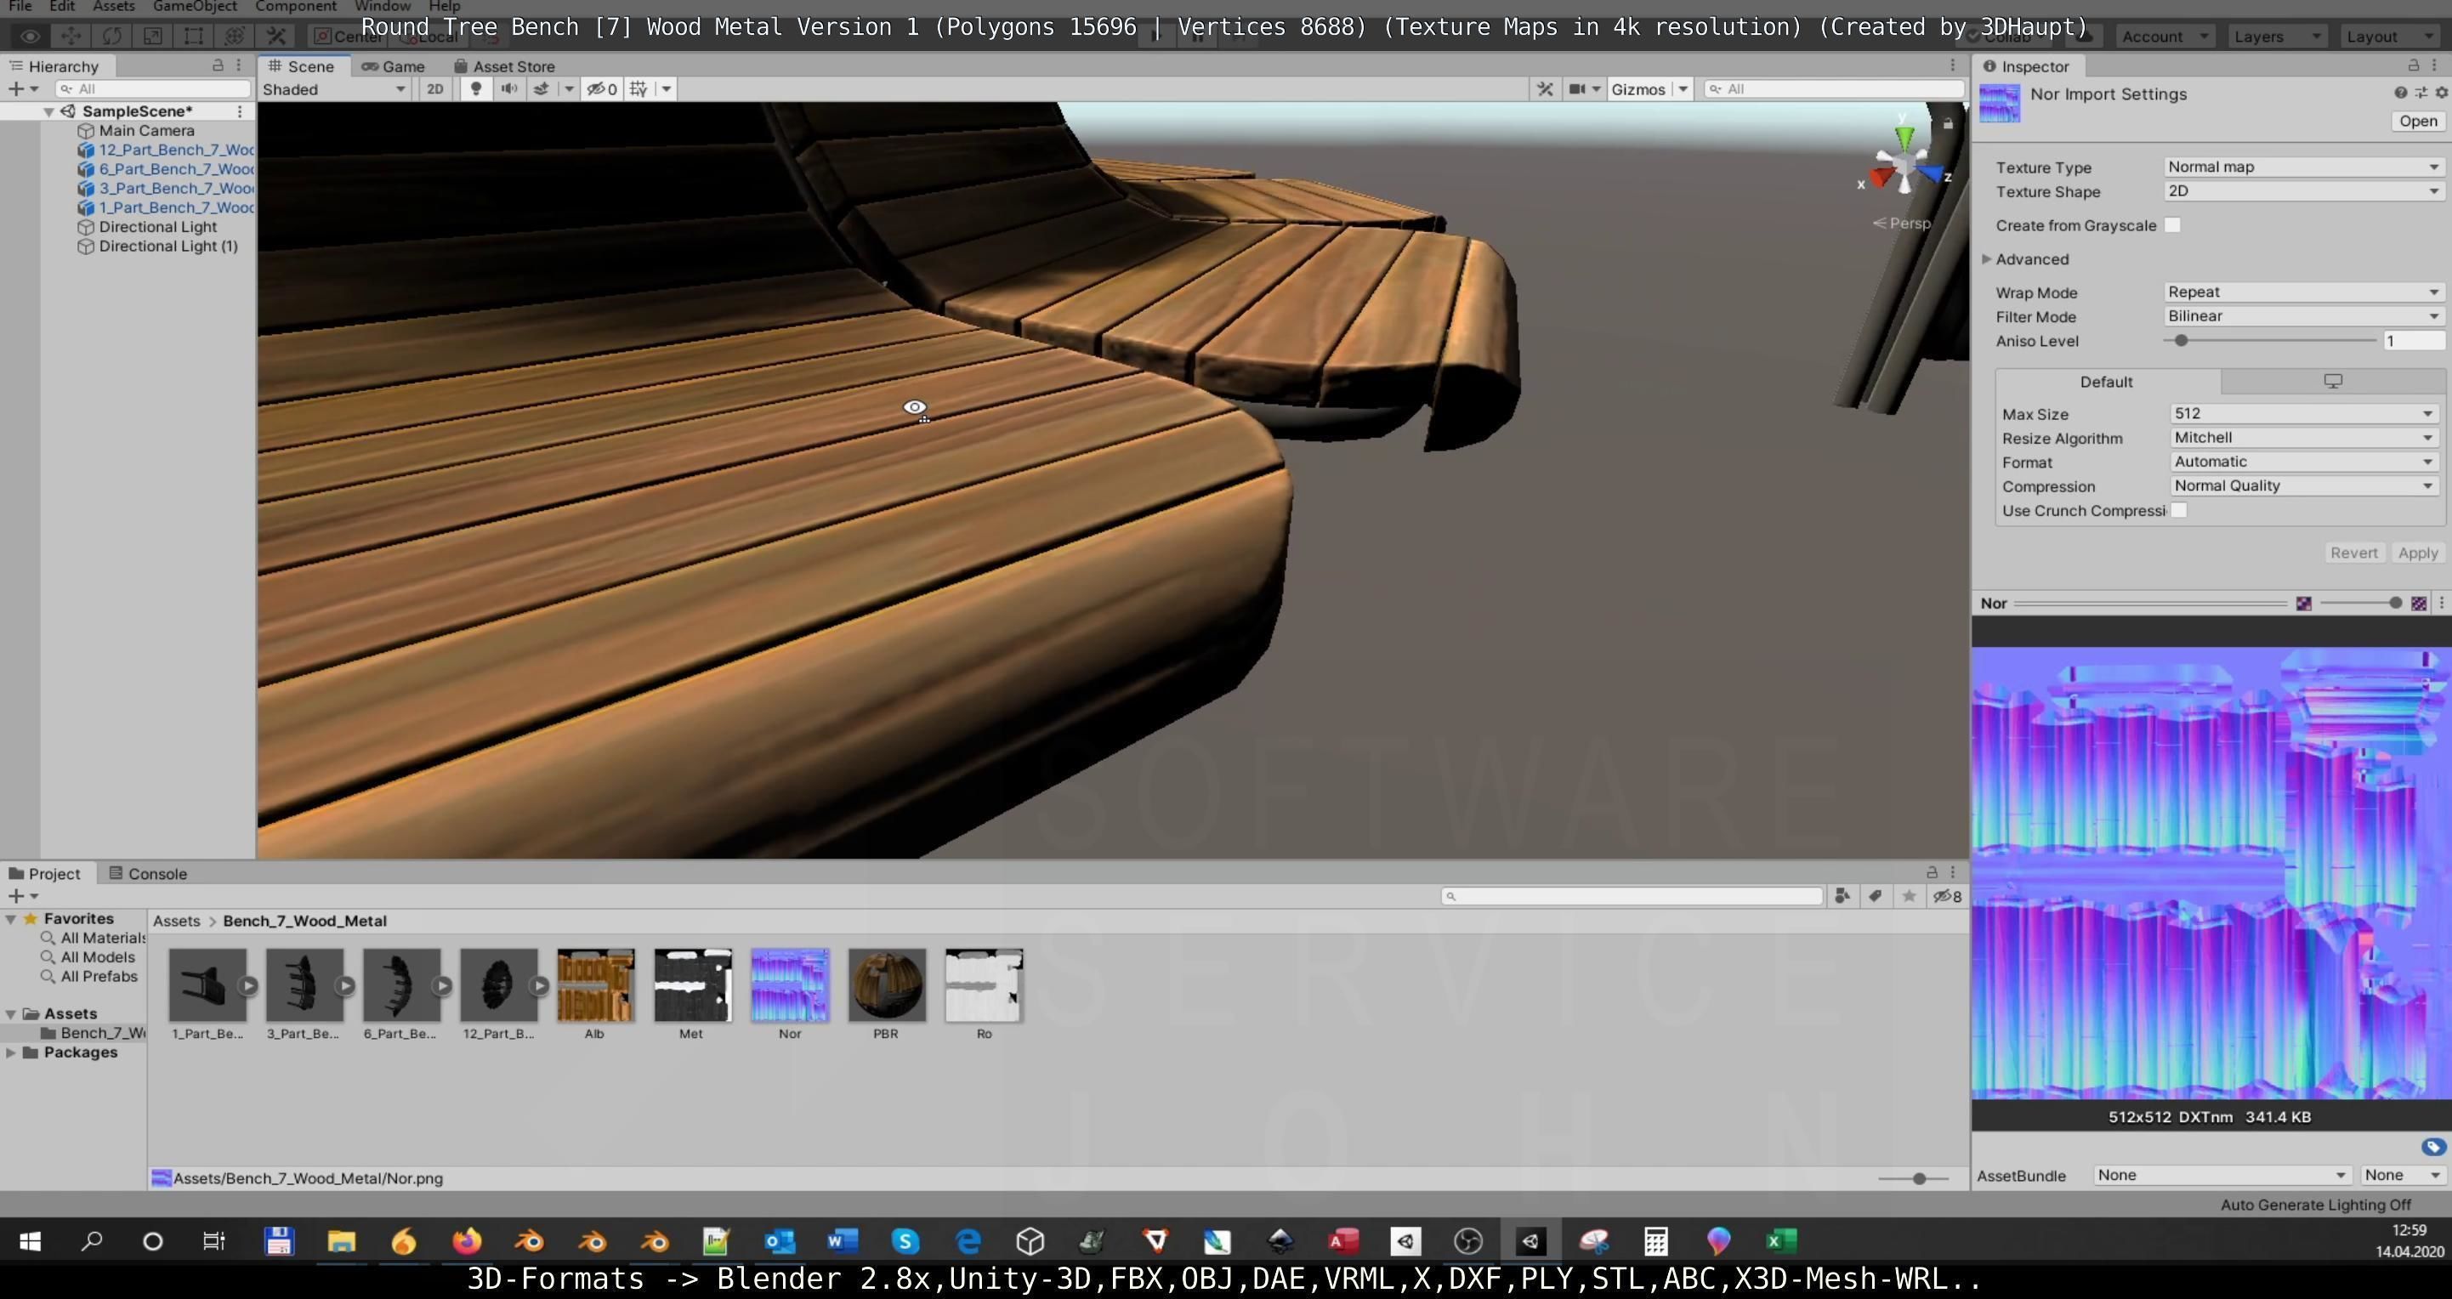The height and width of the screenshot is (1299, 2452).
Task: Expand the Advanced section
Action: point(1987,258)
